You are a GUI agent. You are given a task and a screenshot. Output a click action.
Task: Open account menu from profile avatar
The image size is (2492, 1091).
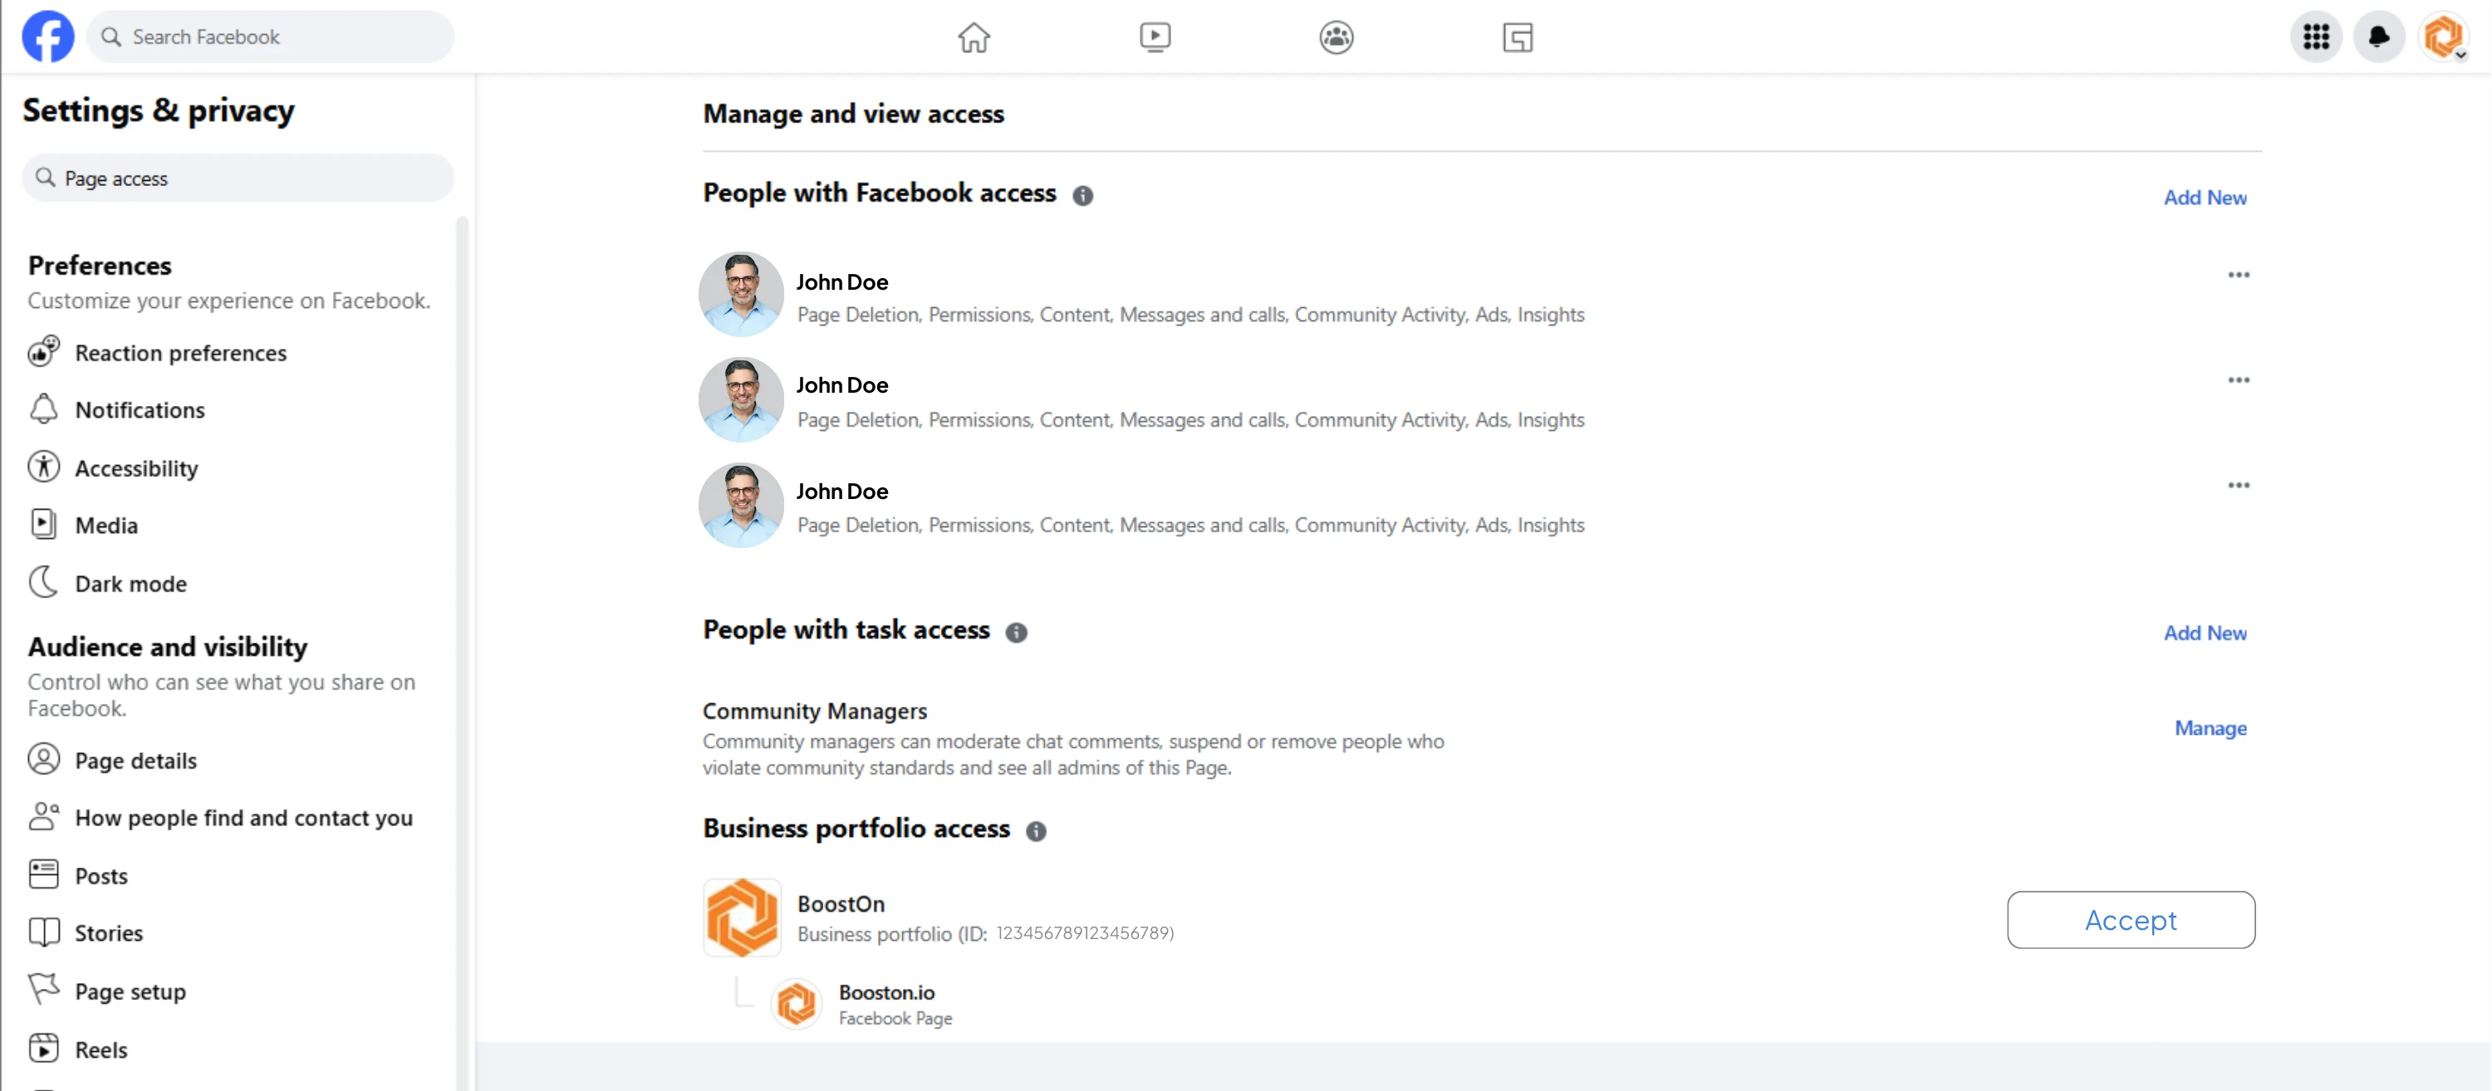pyautogui.click(x=2443, y=37)
